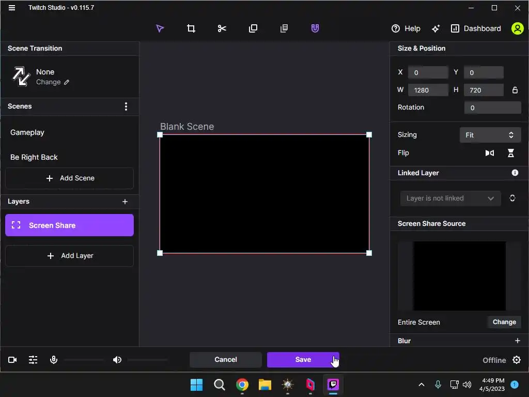Toggle the magnet snapping tool

315,28
